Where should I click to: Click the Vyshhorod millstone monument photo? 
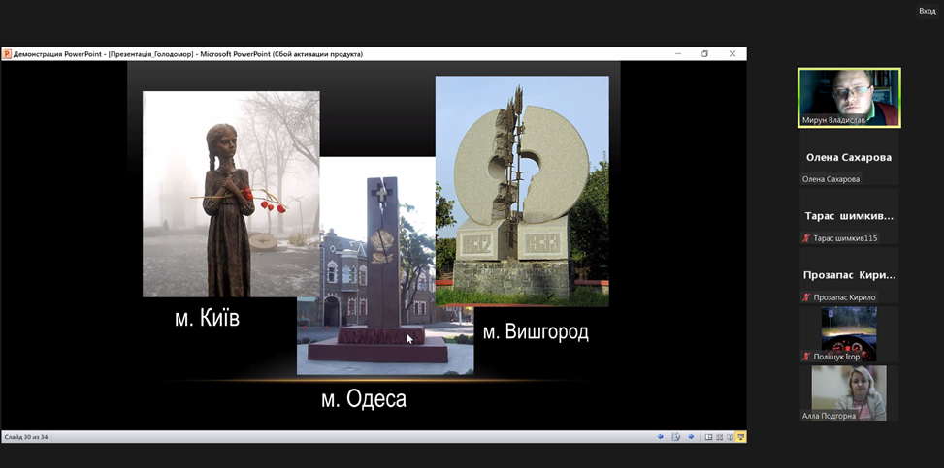(522, 191)
